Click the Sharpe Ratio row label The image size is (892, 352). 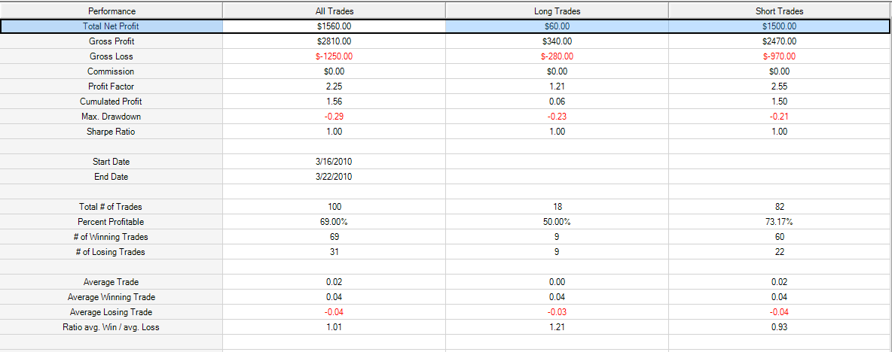tap(111, 131)
